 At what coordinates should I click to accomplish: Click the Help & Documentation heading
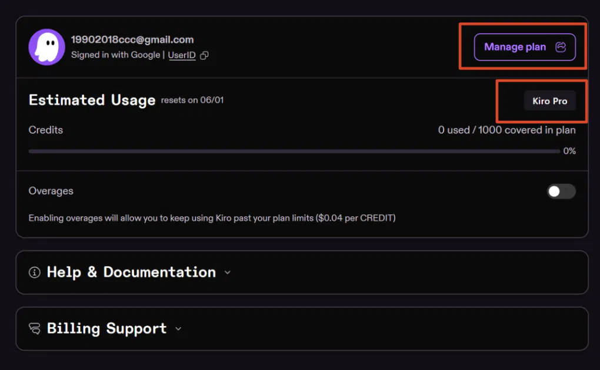pos(131,272)
